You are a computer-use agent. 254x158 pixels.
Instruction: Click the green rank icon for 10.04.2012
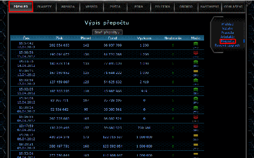pos(196,99)
